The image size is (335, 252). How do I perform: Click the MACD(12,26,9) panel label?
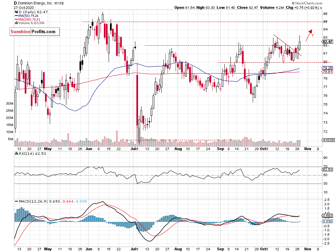33,201
